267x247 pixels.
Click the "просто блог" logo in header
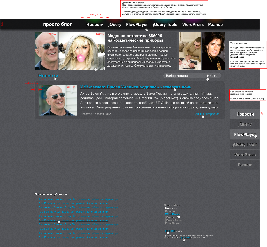[57, 24]
